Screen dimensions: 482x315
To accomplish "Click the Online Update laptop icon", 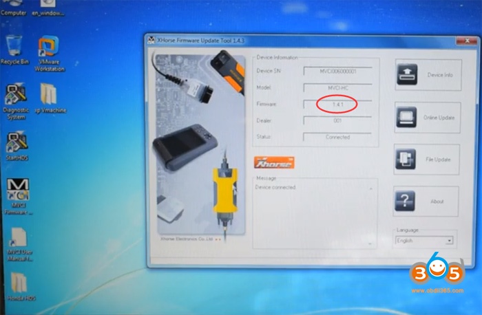I will point(406,117).
